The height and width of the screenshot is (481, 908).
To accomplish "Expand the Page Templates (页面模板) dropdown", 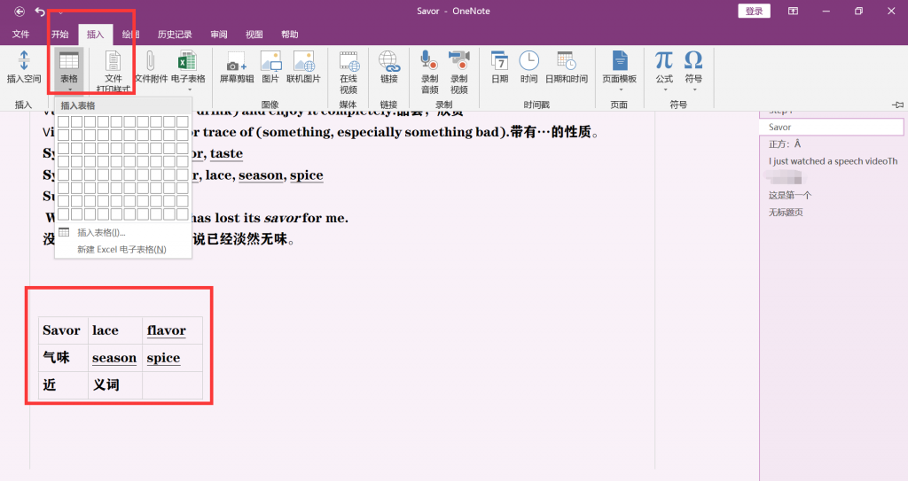I will (620, 71).
